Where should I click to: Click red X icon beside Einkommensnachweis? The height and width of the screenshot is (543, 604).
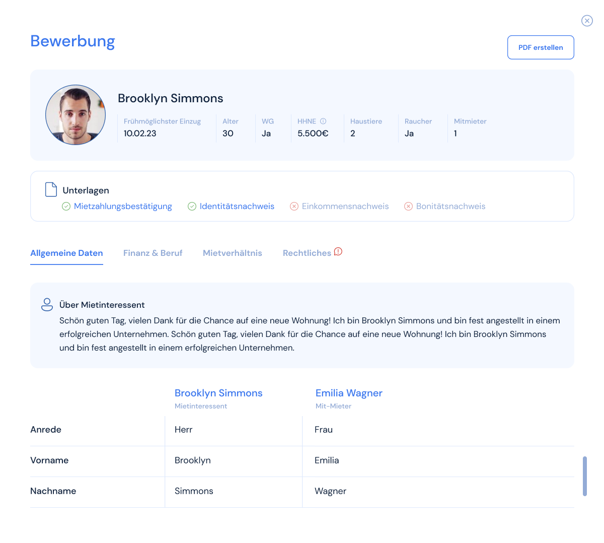pos(294,207)
